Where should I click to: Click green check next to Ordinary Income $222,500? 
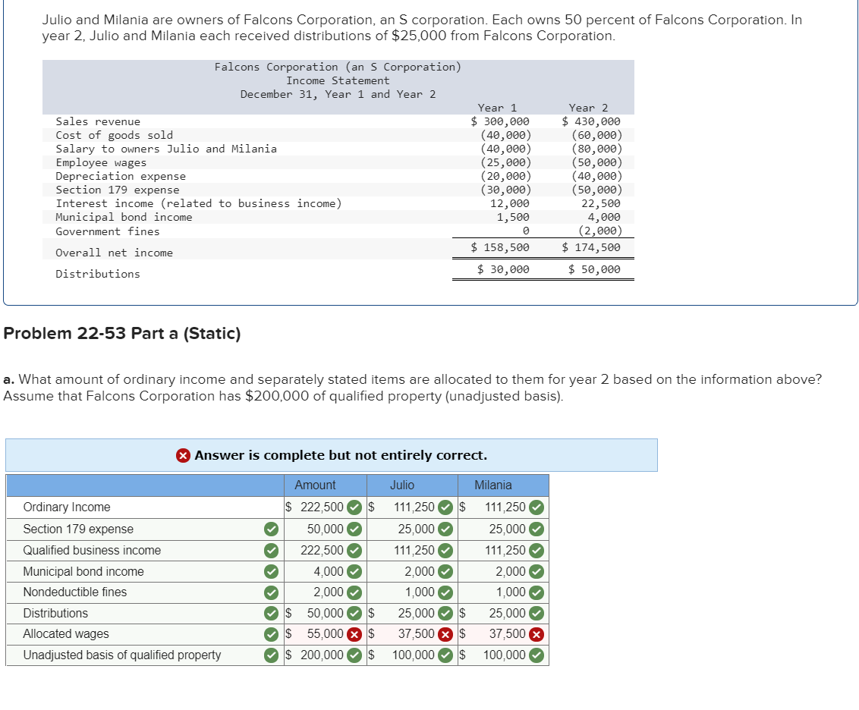(x=355, y=507)
